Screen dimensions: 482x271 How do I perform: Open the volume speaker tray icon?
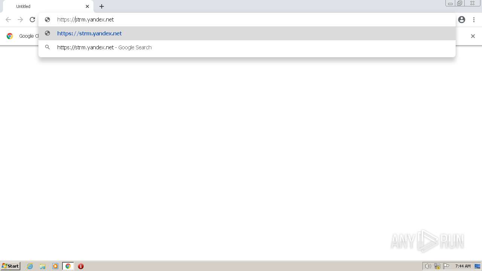pyautogui.click(x=428, y=266)
